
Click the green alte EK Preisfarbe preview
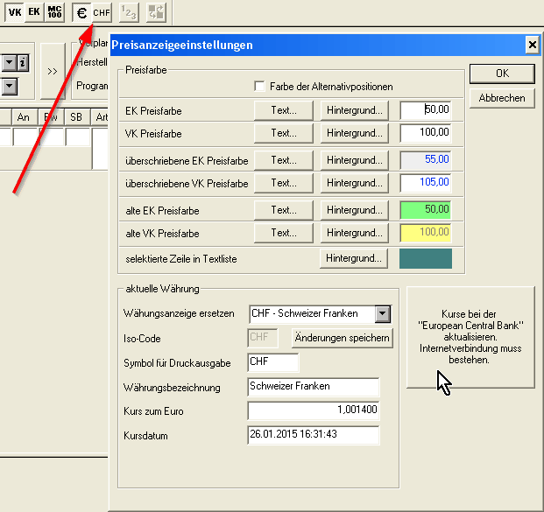click(x=426, y=210)
